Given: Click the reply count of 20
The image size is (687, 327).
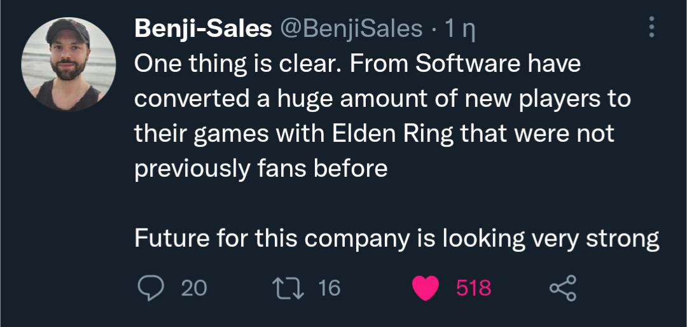Looking at the screenshot, I should (194, 288).
